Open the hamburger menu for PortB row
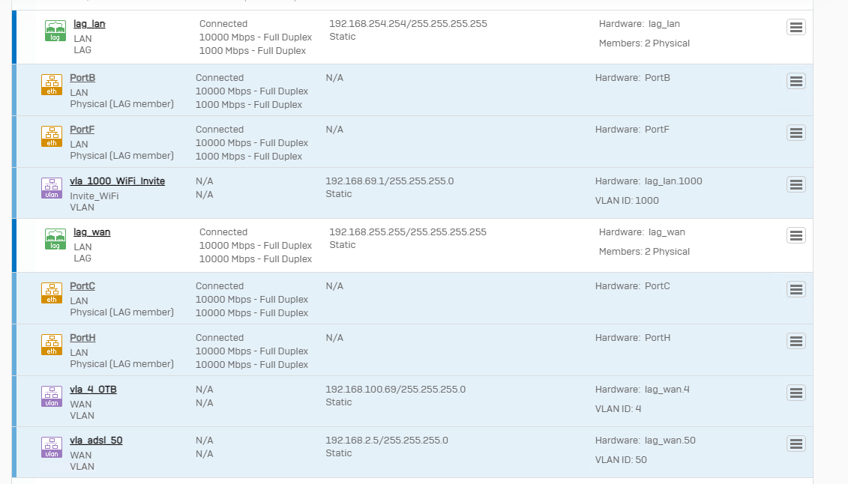Viewport: 848px width, 484px height. coord(796,81)
